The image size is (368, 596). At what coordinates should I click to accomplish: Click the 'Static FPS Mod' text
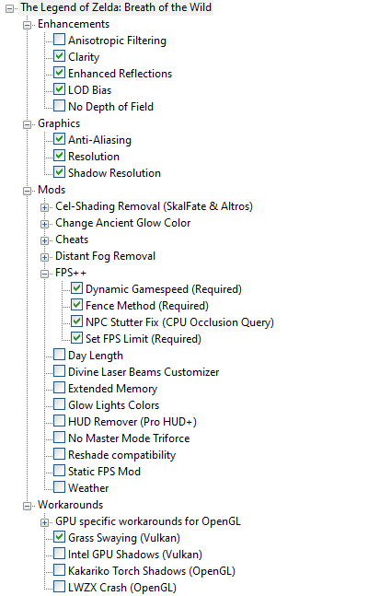105,472
